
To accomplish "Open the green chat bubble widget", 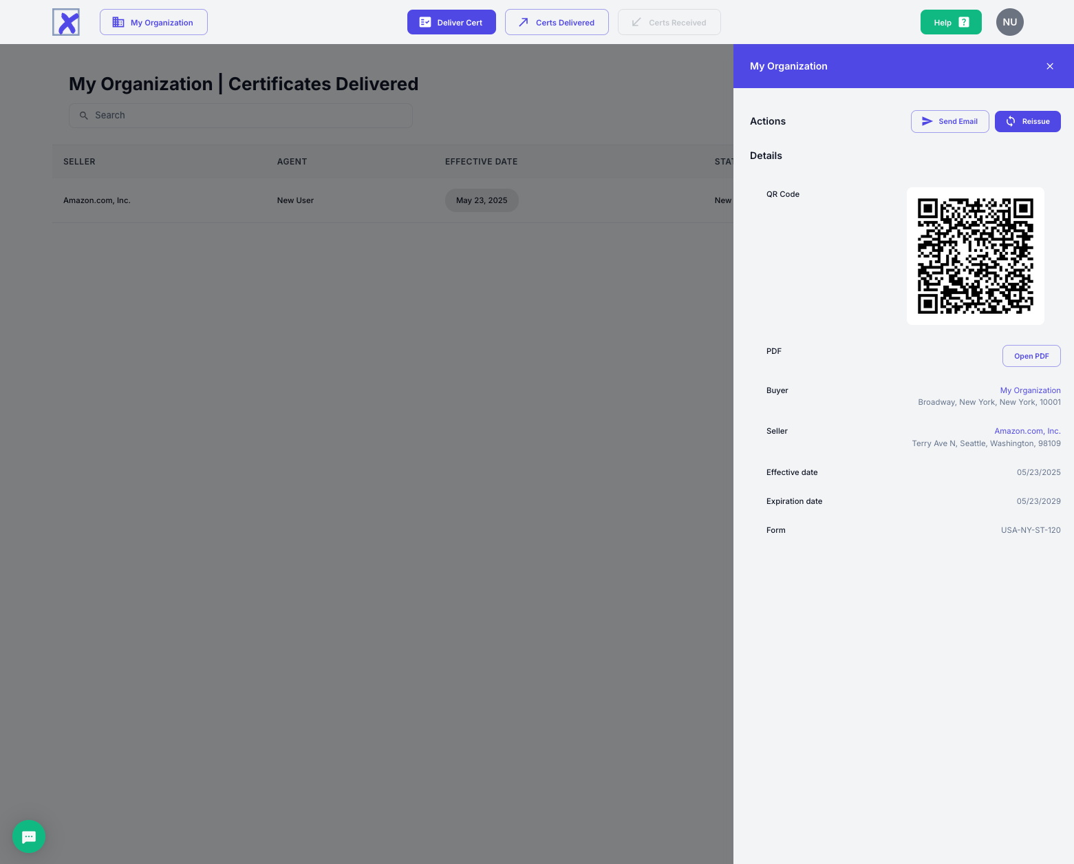I will coord(29,836).
